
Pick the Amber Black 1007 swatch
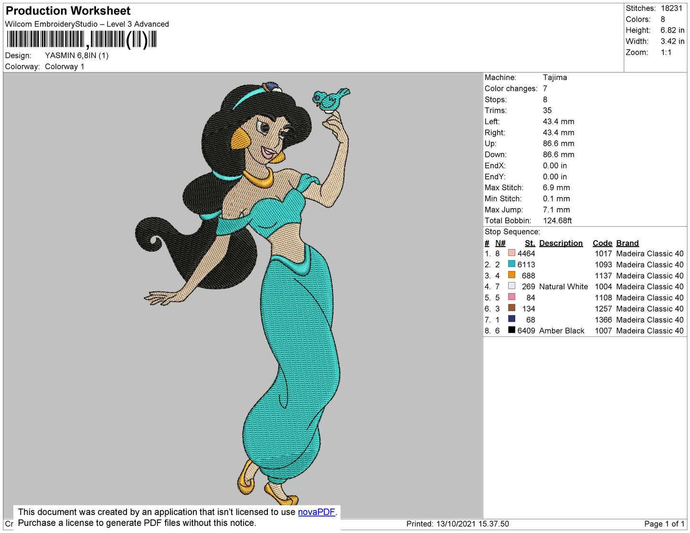point(511,330)
